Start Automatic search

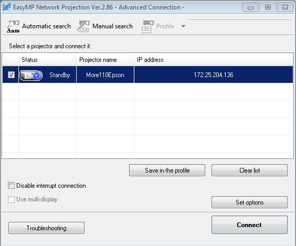click(x=39, y=27)
